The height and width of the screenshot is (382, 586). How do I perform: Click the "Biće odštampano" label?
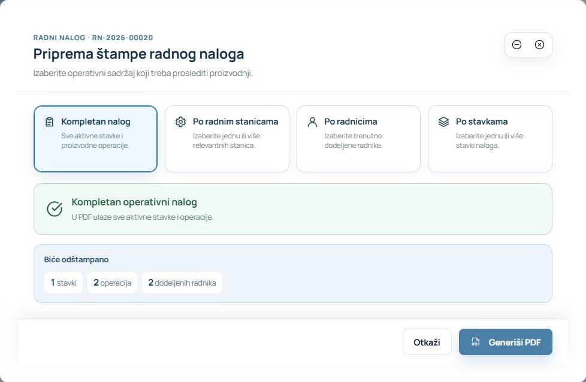[76, 259]
